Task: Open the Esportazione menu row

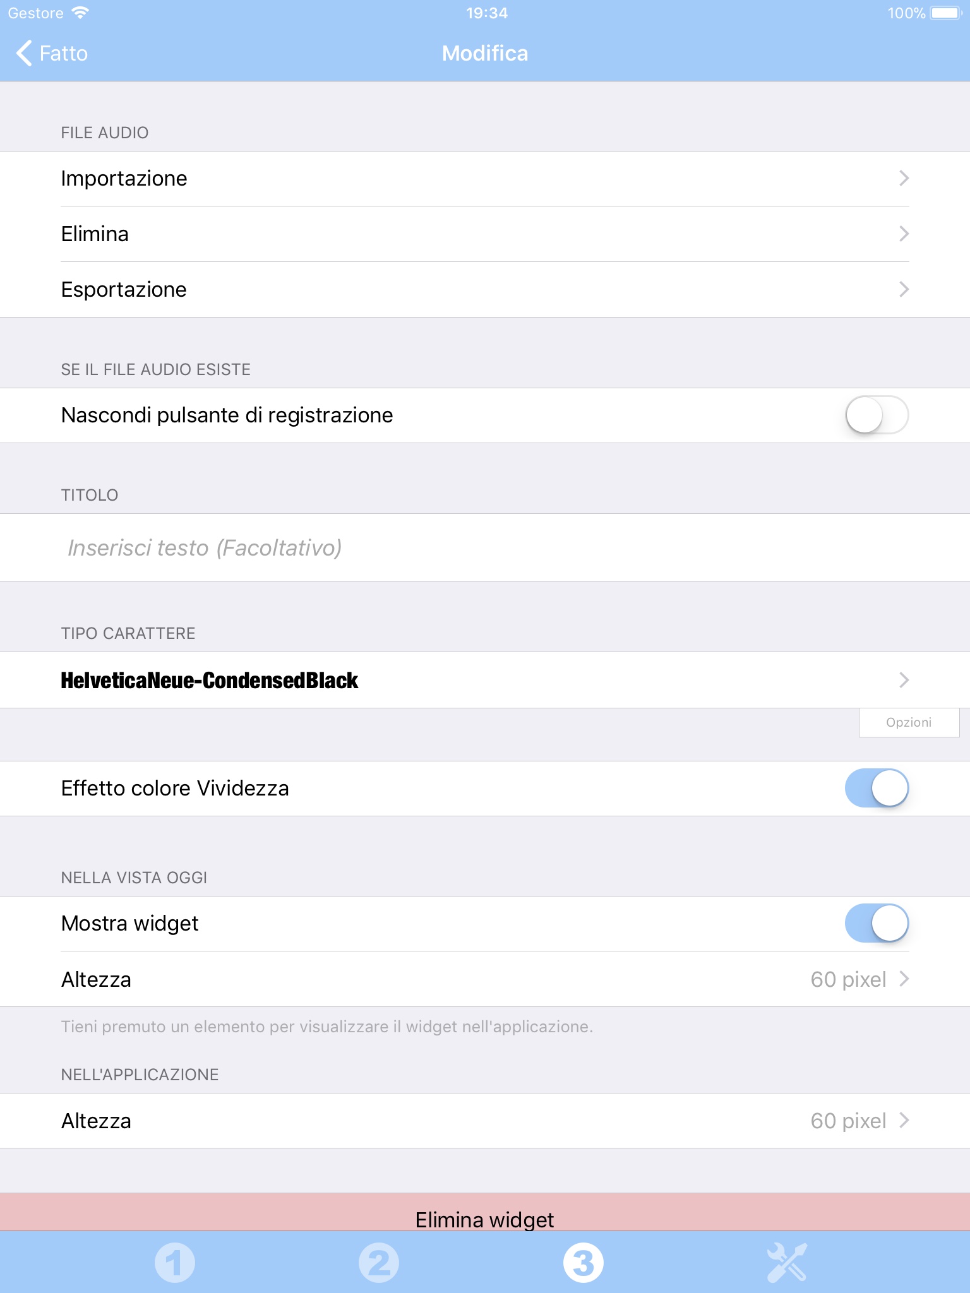Action: point(485,290)
